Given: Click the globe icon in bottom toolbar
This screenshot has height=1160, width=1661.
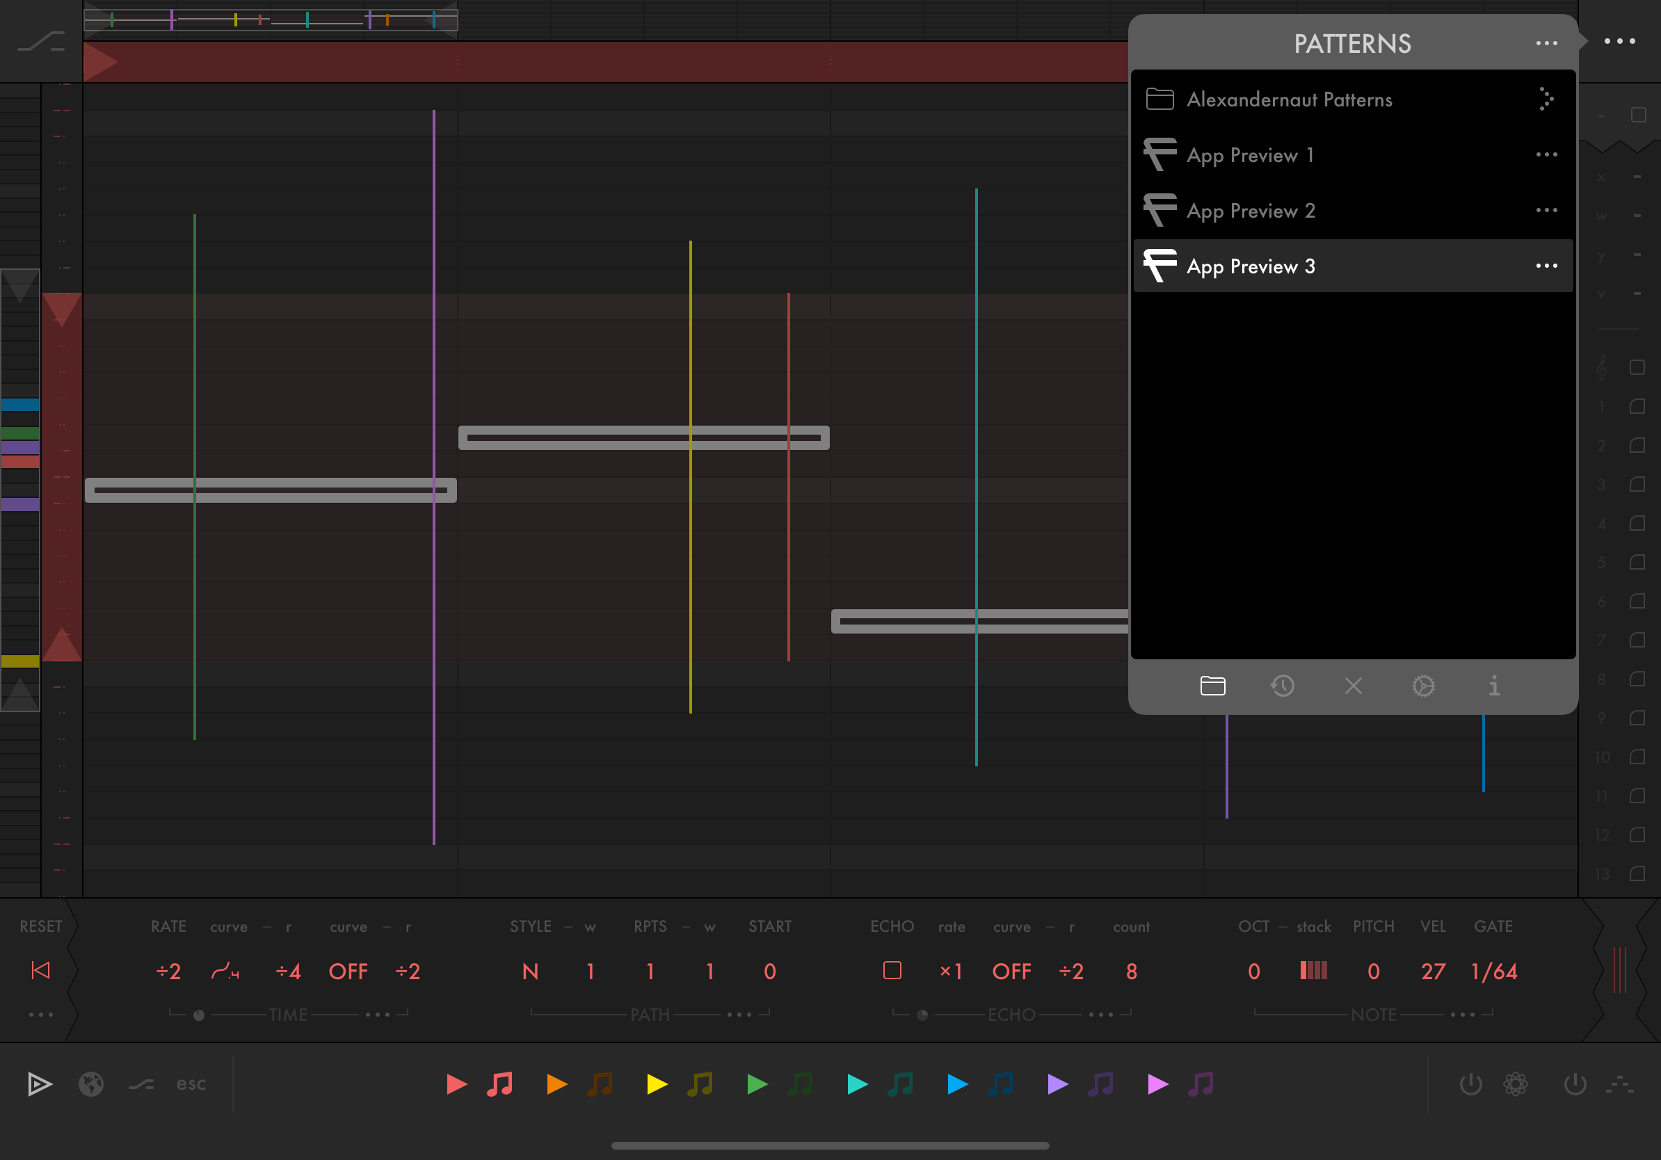Looking at the screenshot, I should coord(91,1084).
